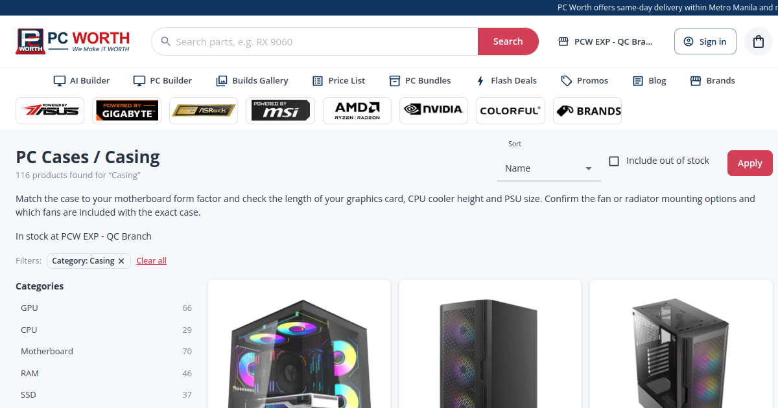778x408 pixels.
Task: Click the red Search button
Action: pos(508,41)
